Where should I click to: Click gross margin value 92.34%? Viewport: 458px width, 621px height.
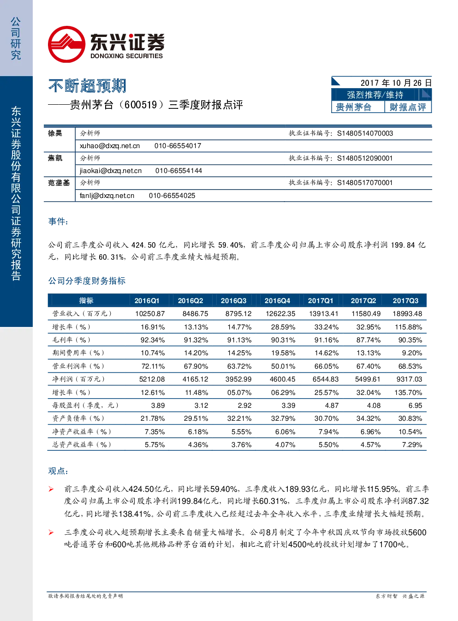tap(153, 340)
